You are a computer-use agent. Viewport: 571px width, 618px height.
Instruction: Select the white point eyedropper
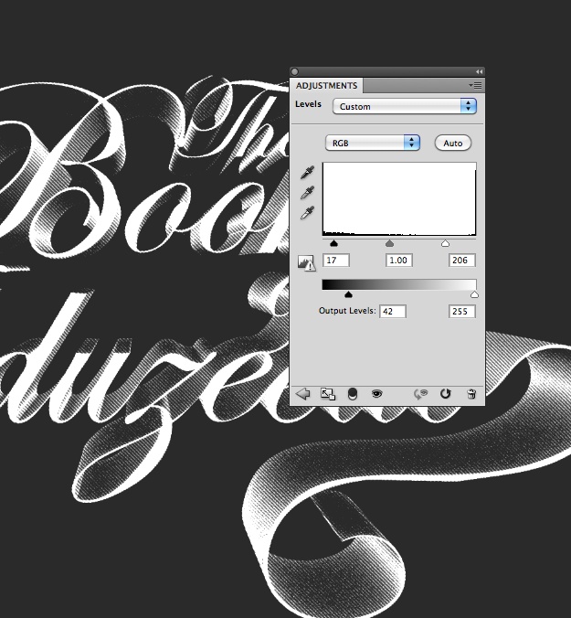[x=309, y=212]
